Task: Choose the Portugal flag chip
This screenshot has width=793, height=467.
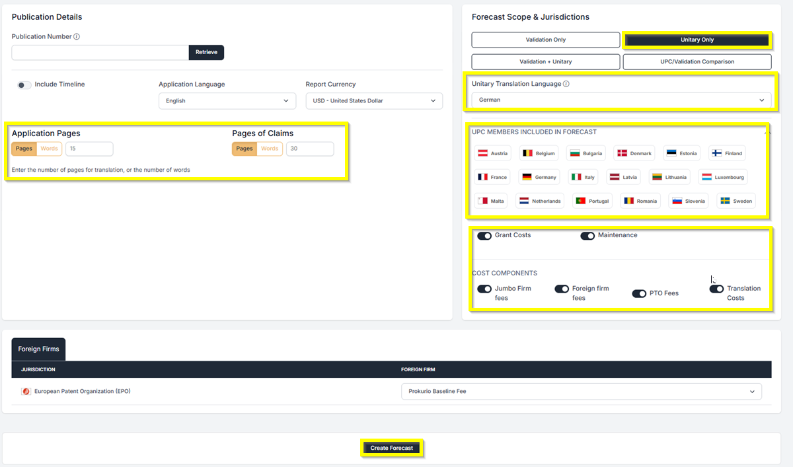Action: click(592, 201)
